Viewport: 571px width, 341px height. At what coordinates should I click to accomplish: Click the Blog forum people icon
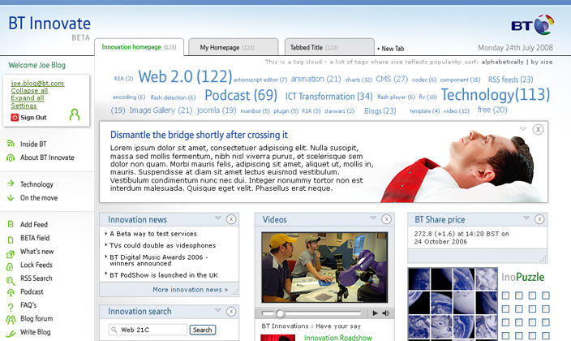pyautogui.click(x=11, y=320)
